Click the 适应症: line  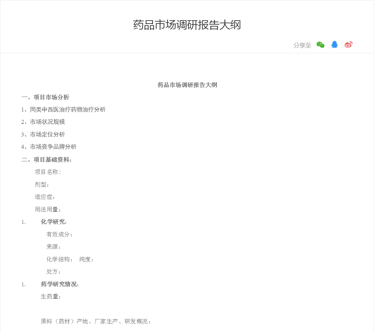45,197
